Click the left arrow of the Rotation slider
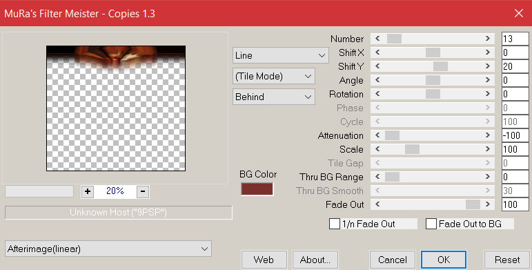Viewport: 532px width, 270px height. click(x=377, y=94)
